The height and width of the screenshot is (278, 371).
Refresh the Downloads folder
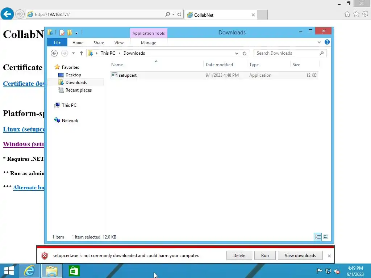coord(245,54)
